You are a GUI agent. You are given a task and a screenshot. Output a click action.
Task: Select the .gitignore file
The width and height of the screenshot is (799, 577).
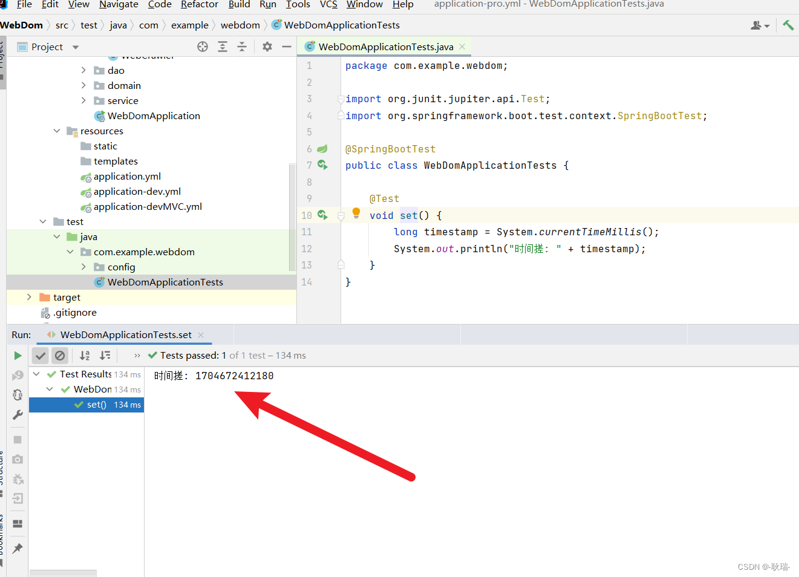pos(74,312)
